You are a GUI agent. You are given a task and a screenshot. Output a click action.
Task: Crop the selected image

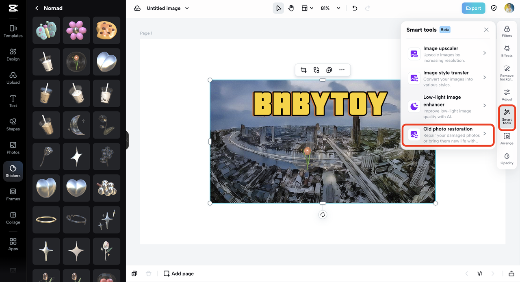(x=303, y=70)
